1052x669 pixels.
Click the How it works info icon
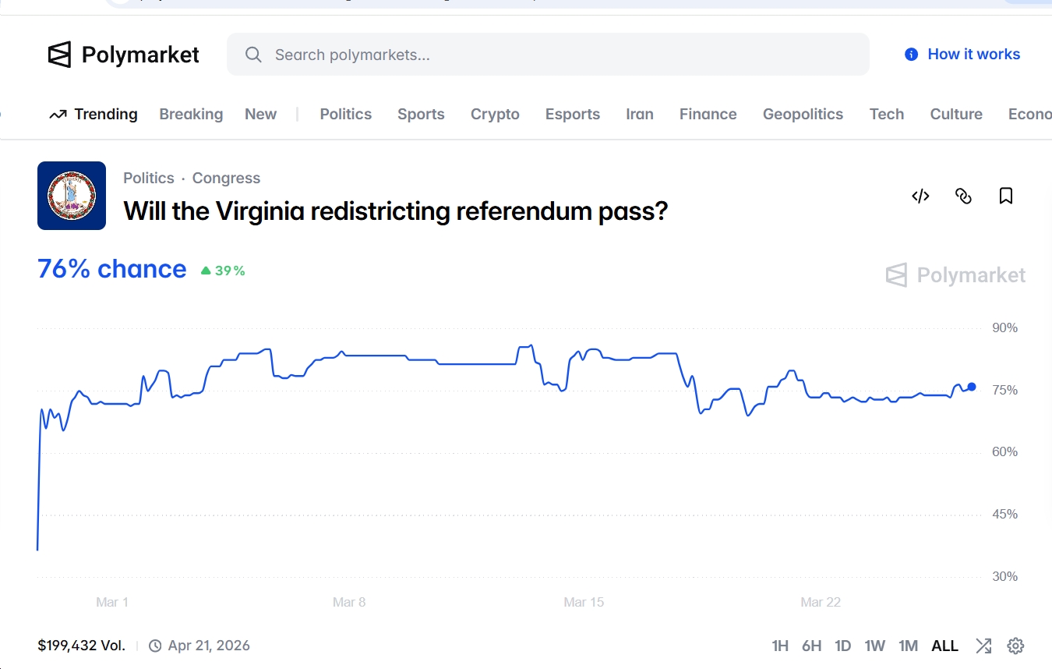click(911, 55)
